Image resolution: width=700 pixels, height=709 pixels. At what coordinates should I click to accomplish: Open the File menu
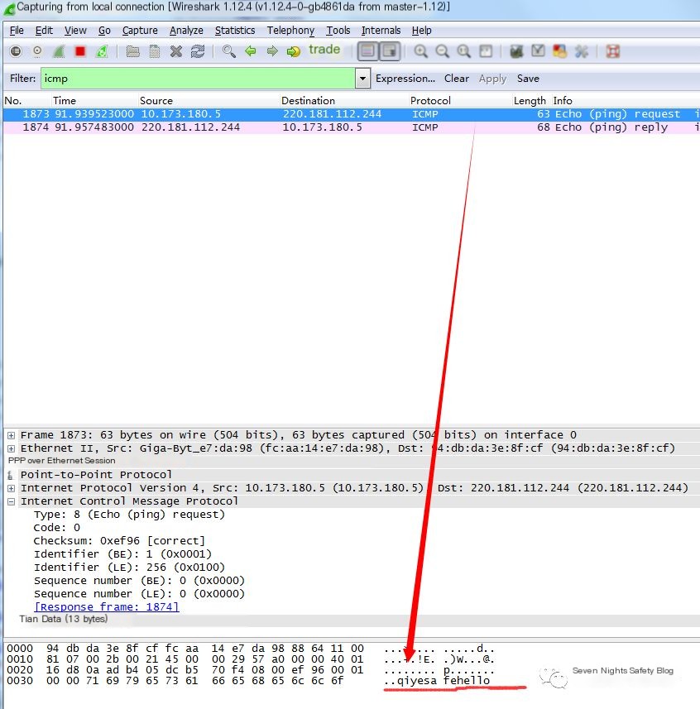17,31
